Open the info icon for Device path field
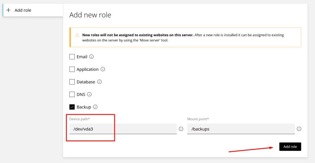Screen dimensions: 315x163 coord(181,129)
